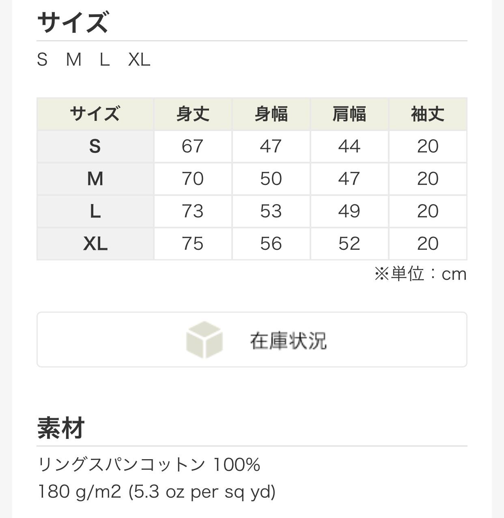Click the L row 肩幅 value 49

(x=349, y=211)
